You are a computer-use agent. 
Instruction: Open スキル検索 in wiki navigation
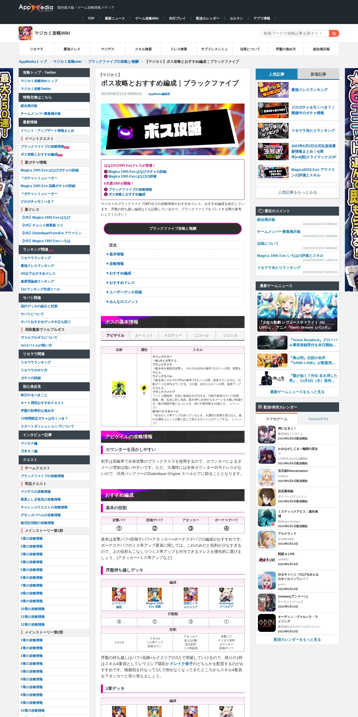(143, 49)
